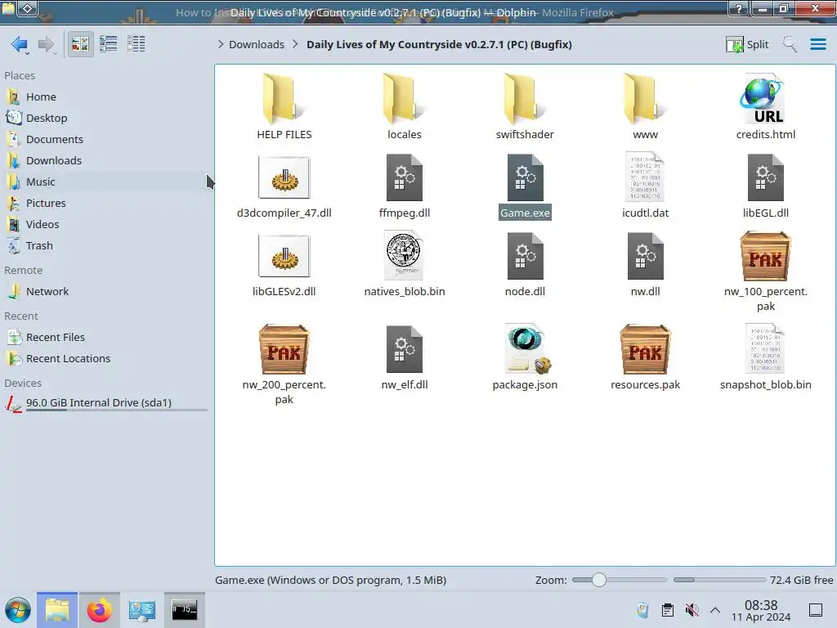Click the free disk space bar
Viewport: 837px width, 628px height.
coord(719,580)
